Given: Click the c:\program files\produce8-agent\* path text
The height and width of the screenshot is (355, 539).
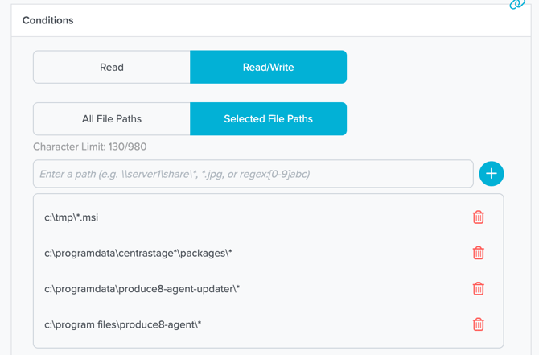Looking at the screenshot, I should pos(123,324).
